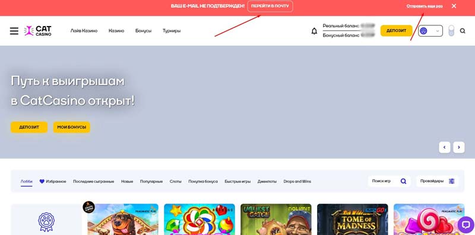This screenshot has width=475, height=235.
Task: Open the Провайдеры providers dropdown
Action: (437, 181)
